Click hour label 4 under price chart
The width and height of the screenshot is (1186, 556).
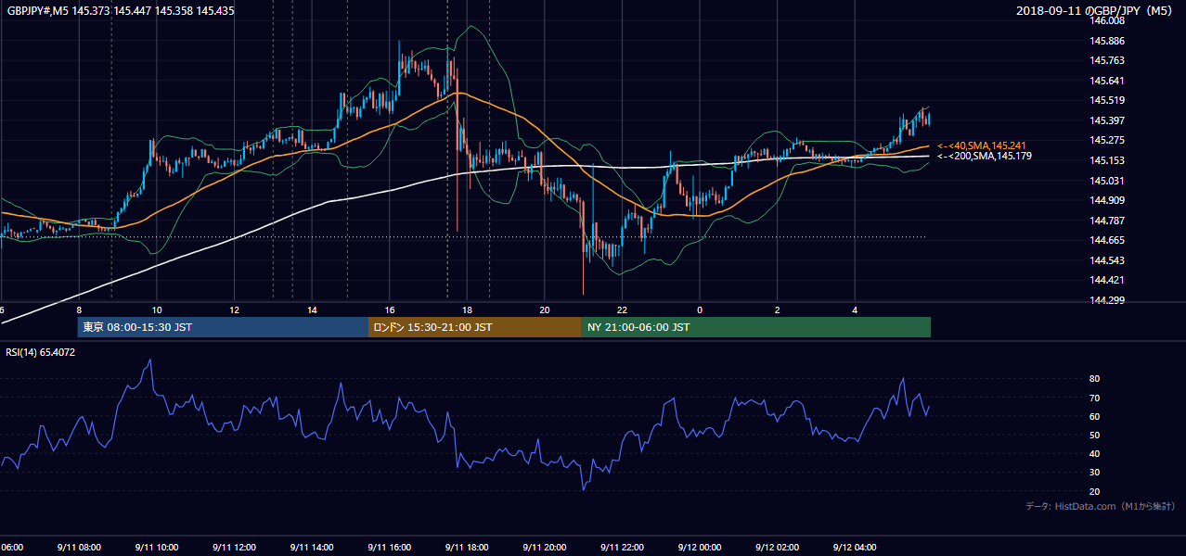(855, 310)
